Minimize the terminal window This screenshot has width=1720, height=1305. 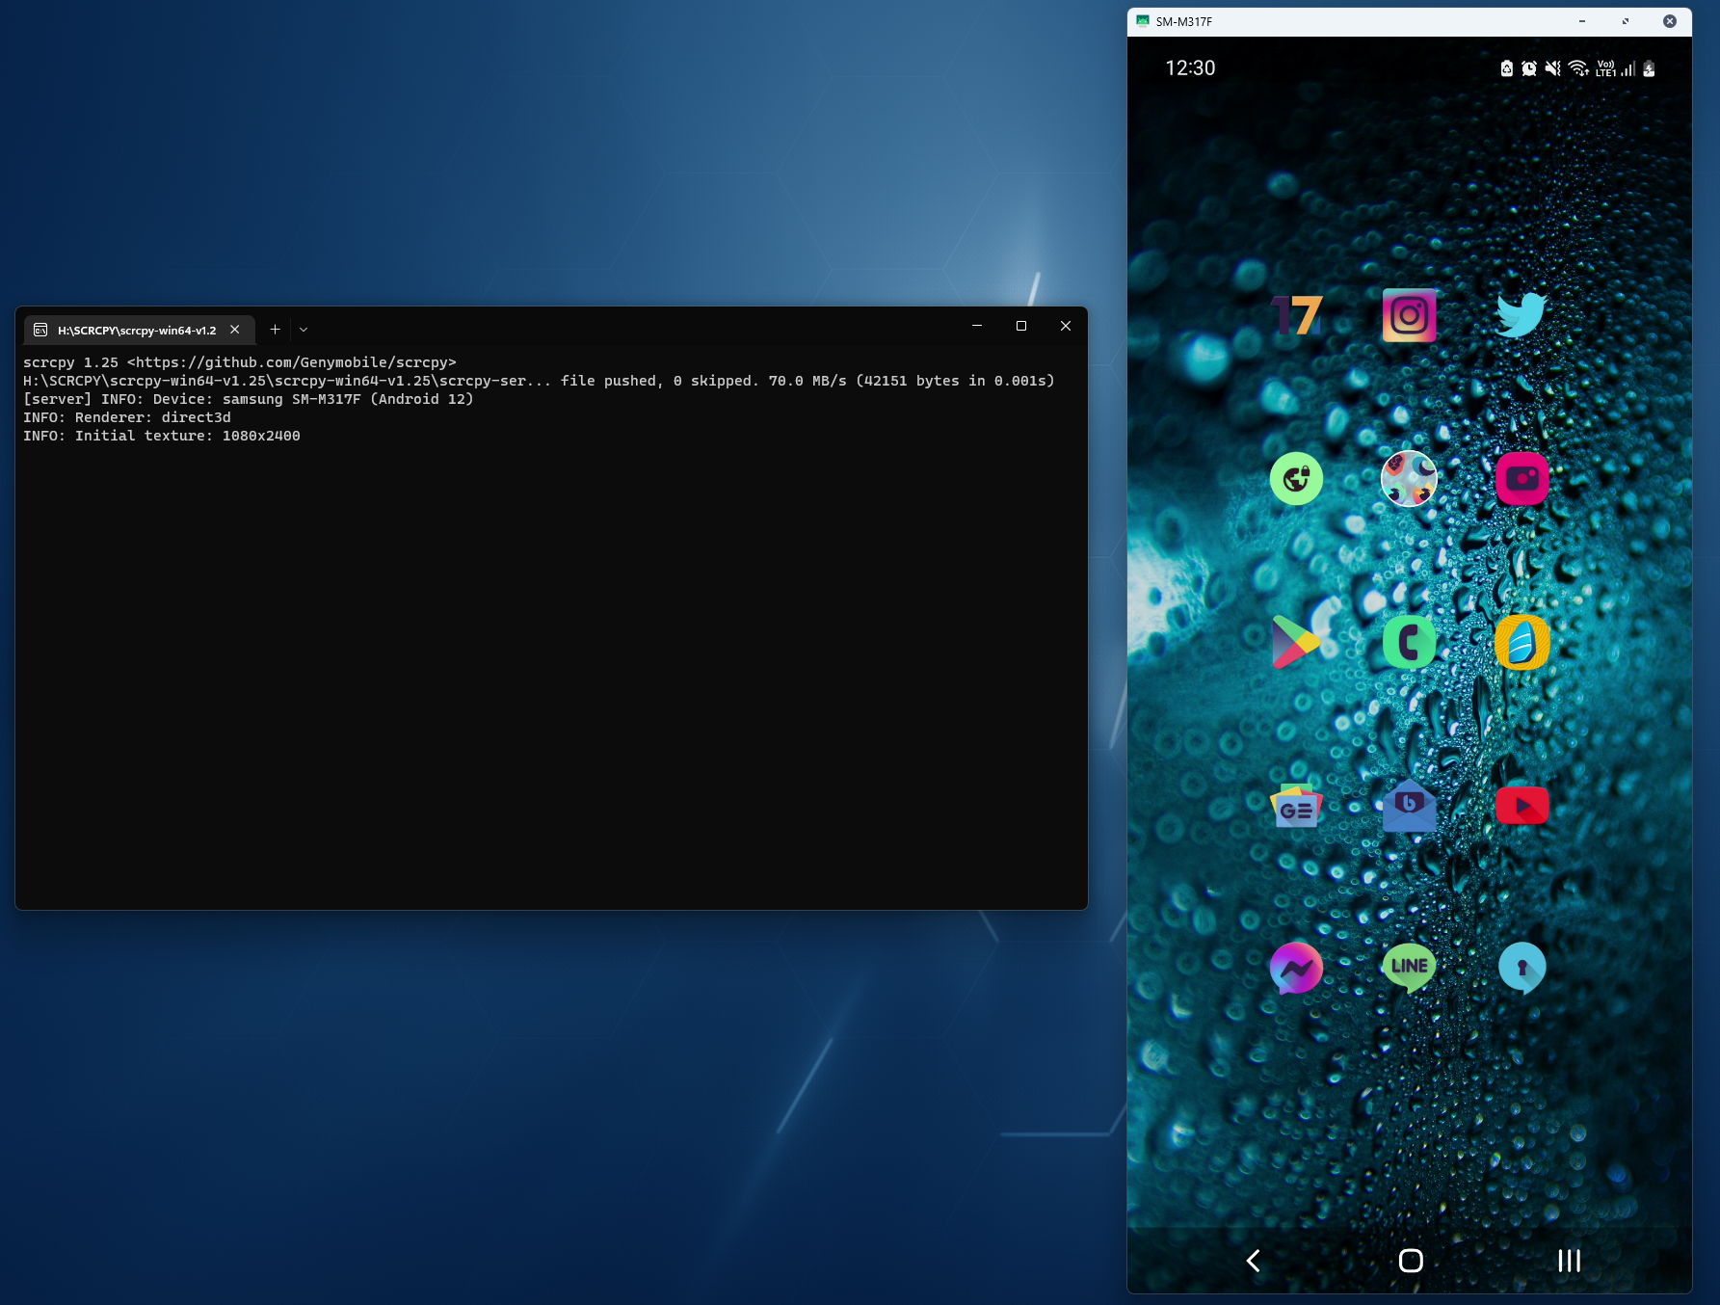pos(977,326)
